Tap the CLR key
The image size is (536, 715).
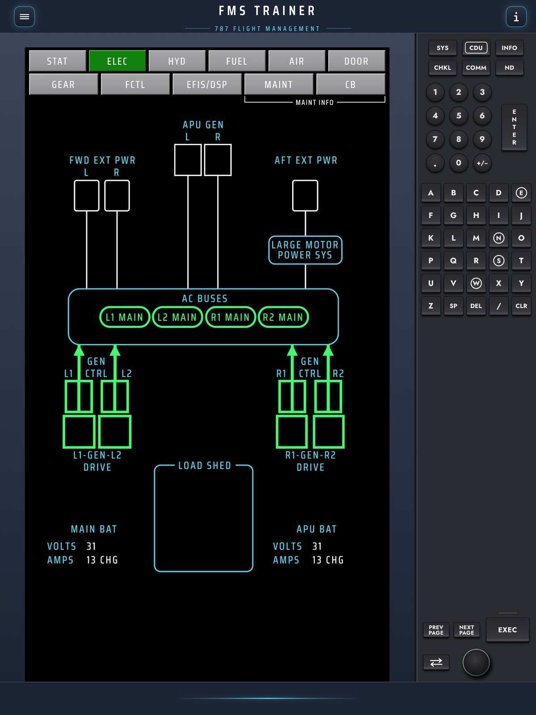(521, 306)
